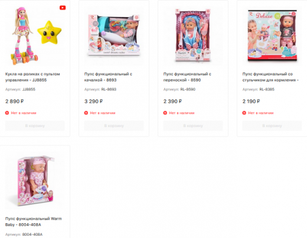The height and width of the screenshot is (238, 307).
Task: Click 'В корзину' button for JJ8855 doll
Action: 35,126
